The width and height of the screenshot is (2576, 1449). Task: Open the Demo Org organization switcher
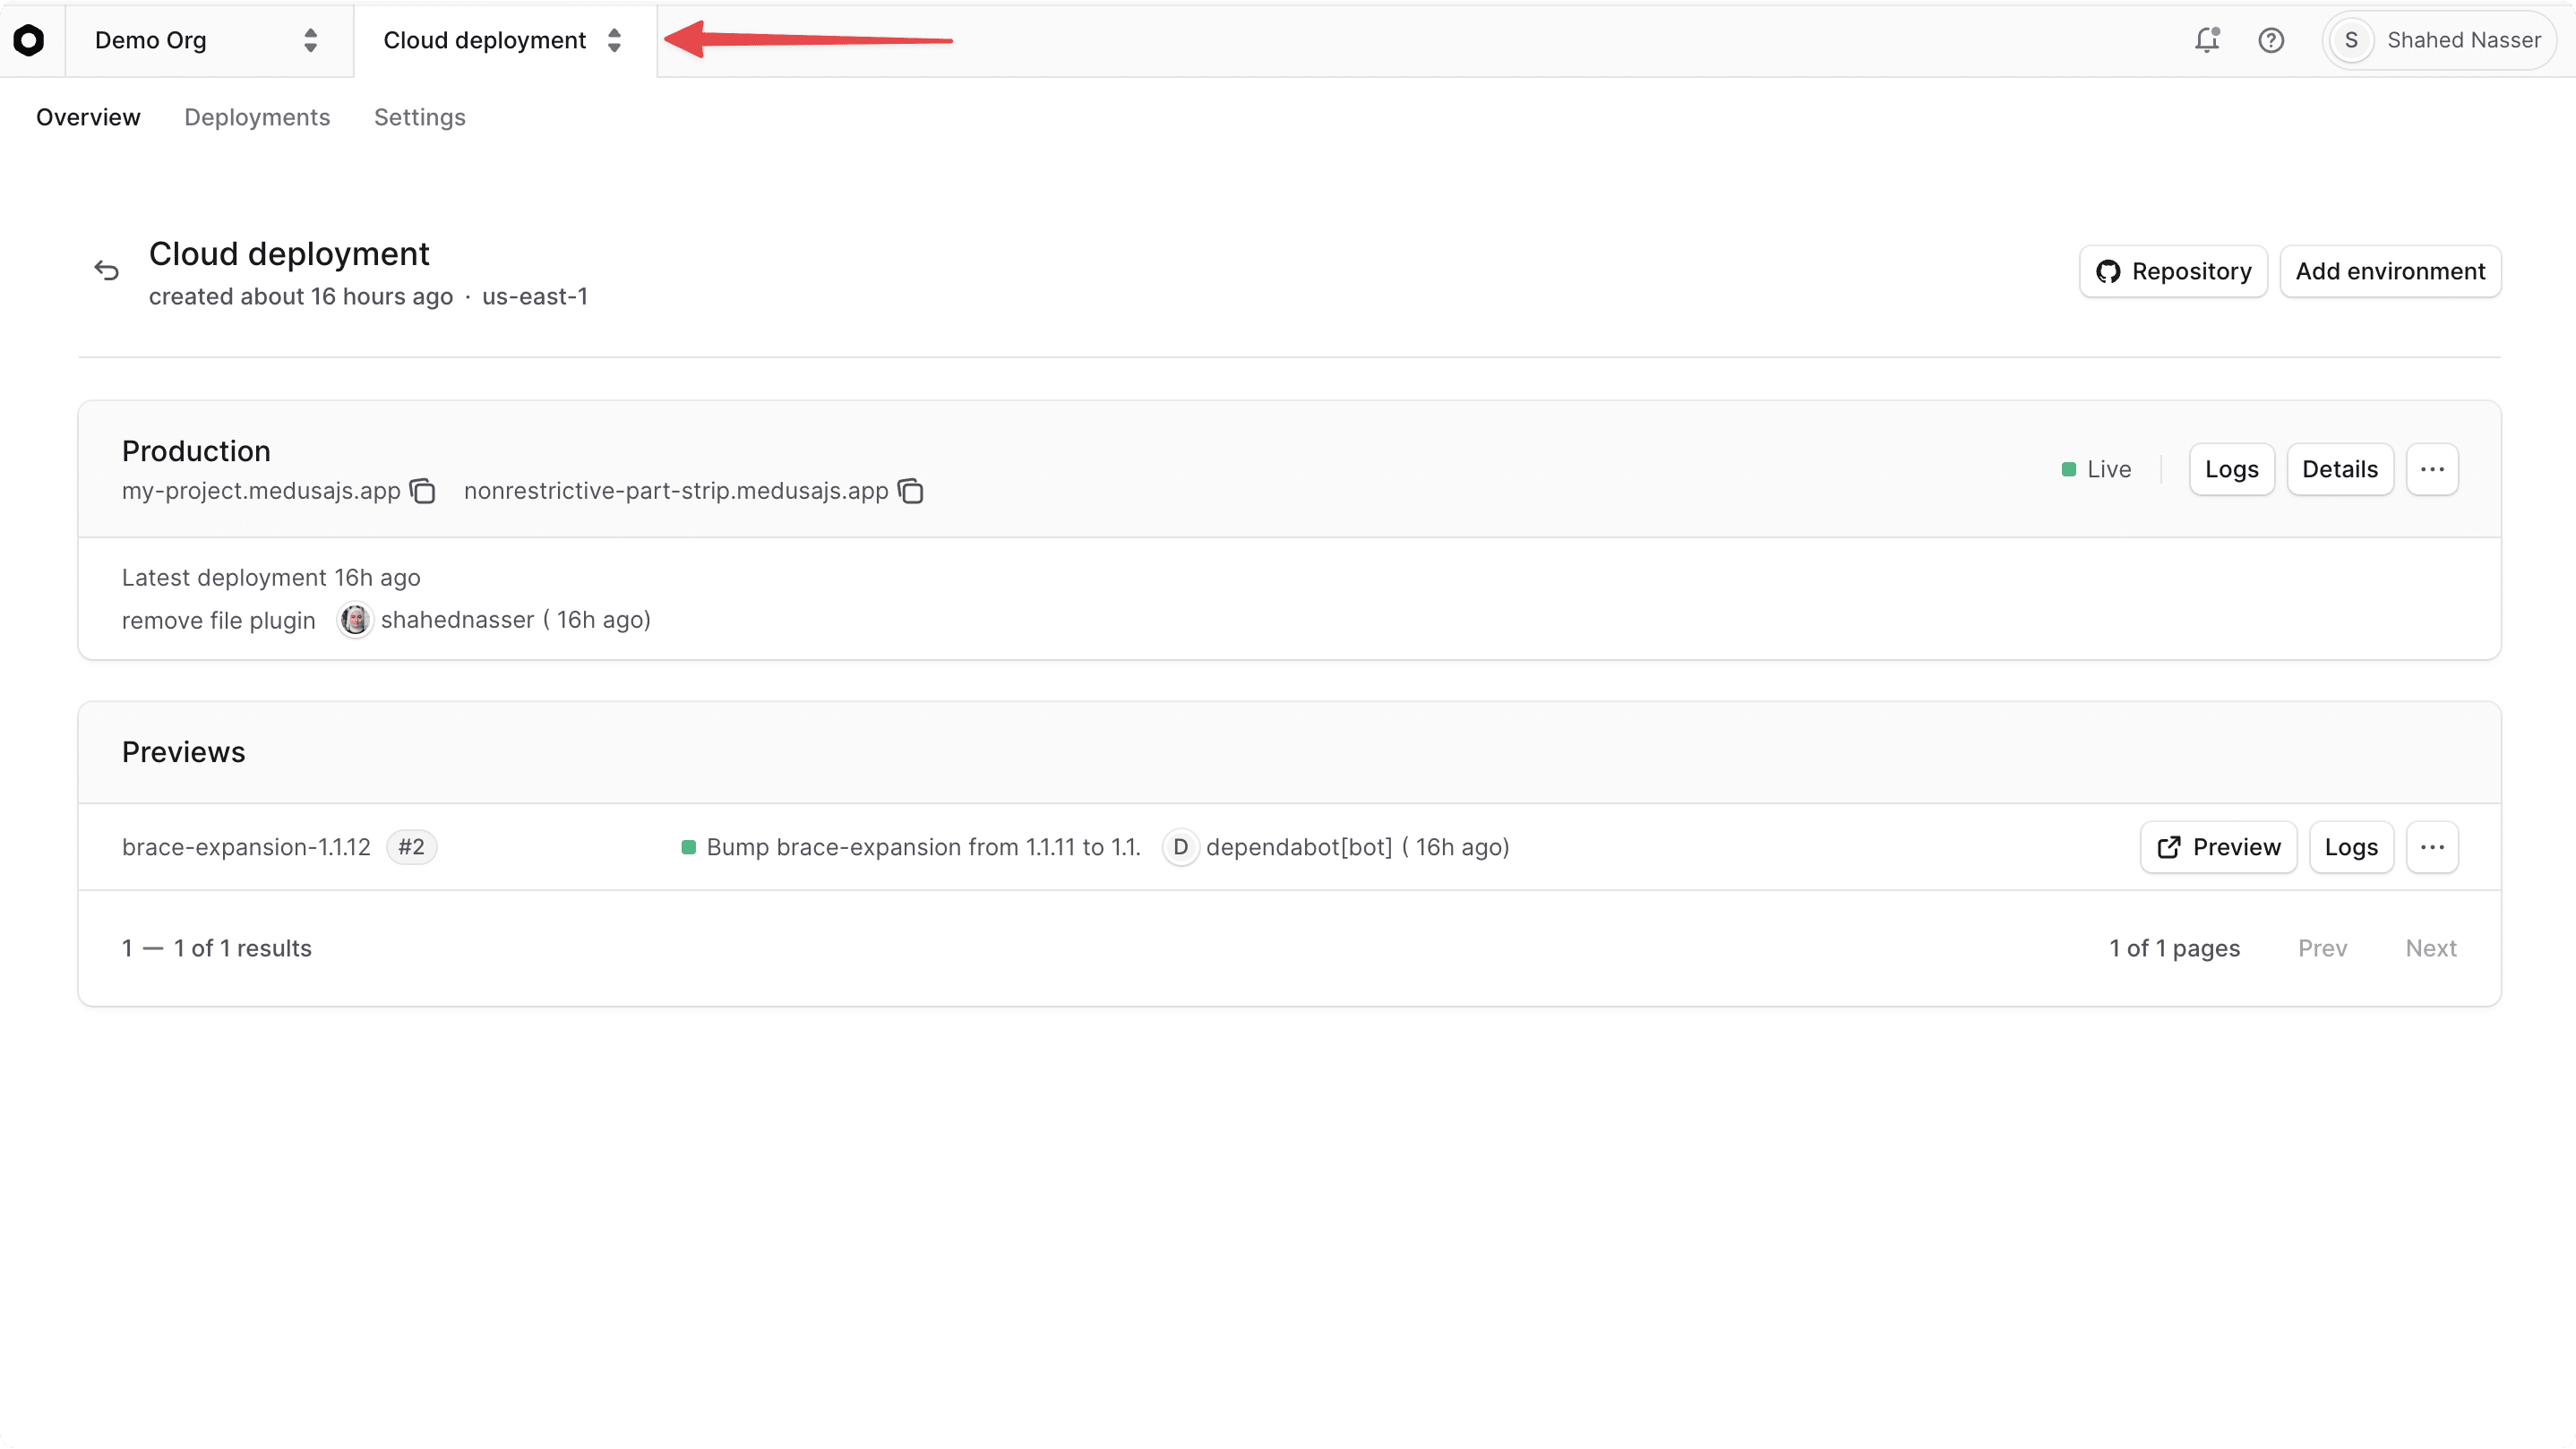(x=208, y=40)
